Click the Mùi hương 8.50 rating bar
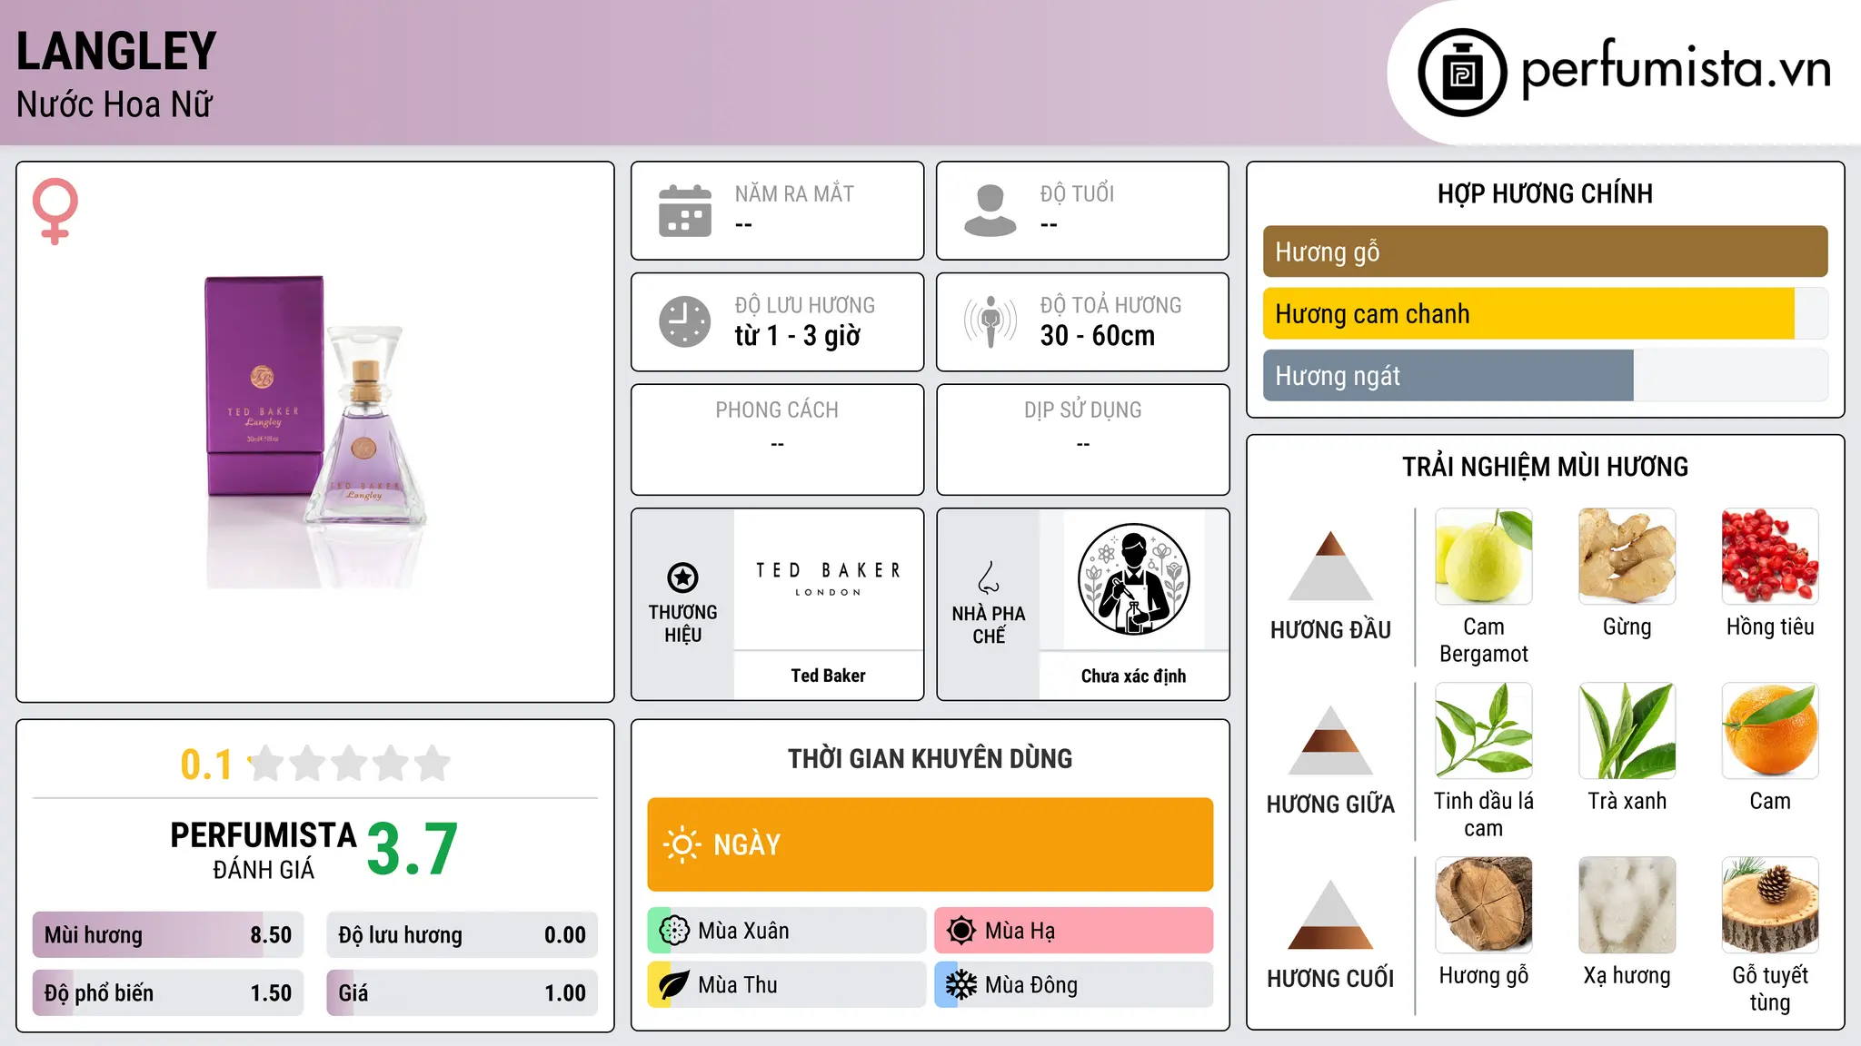The image size is (1861, 1046). click(x=168, y=935)
